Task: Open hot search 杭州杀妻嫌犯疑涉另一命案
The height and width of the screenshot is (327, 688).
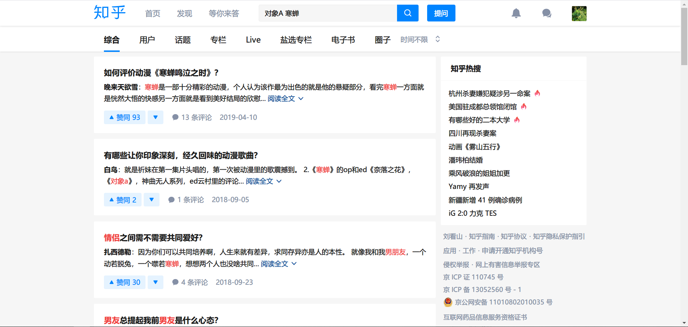Action: pos(489,94)
